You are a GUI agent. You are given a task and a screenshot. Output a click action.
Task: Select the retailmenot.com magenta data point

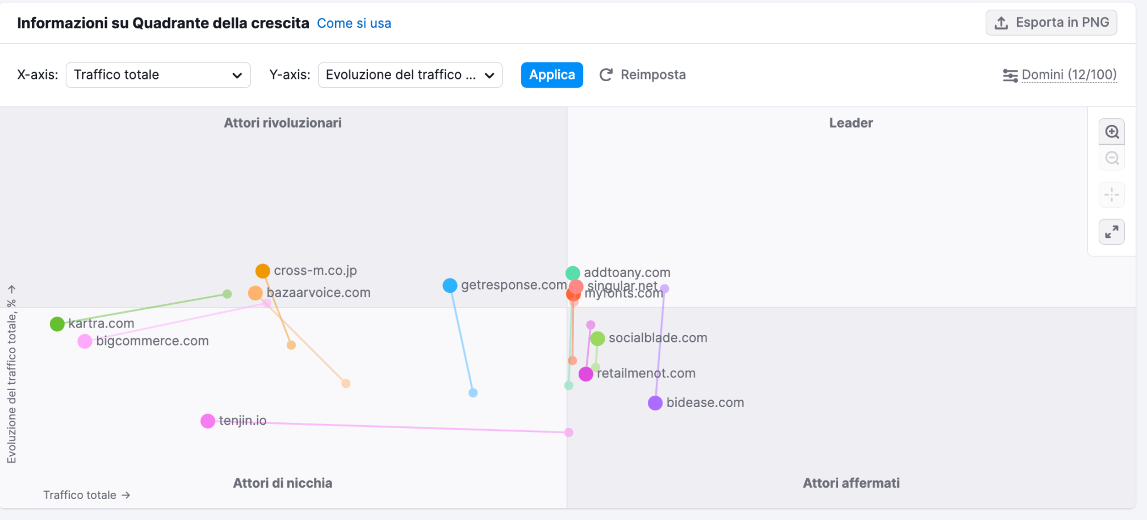586,374
